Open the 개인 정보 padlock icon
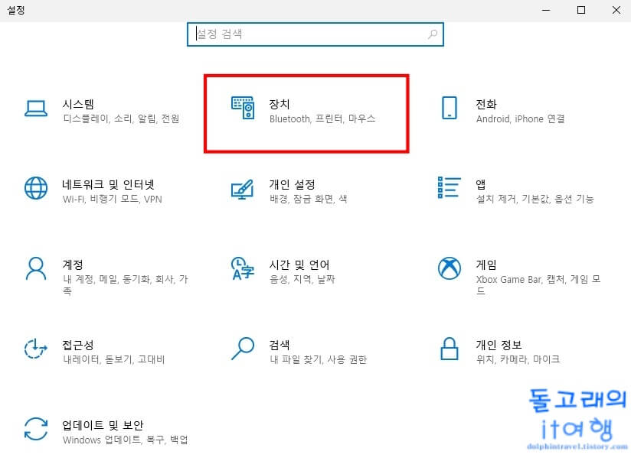Screen dimensions: 631x461 [449, 349]
